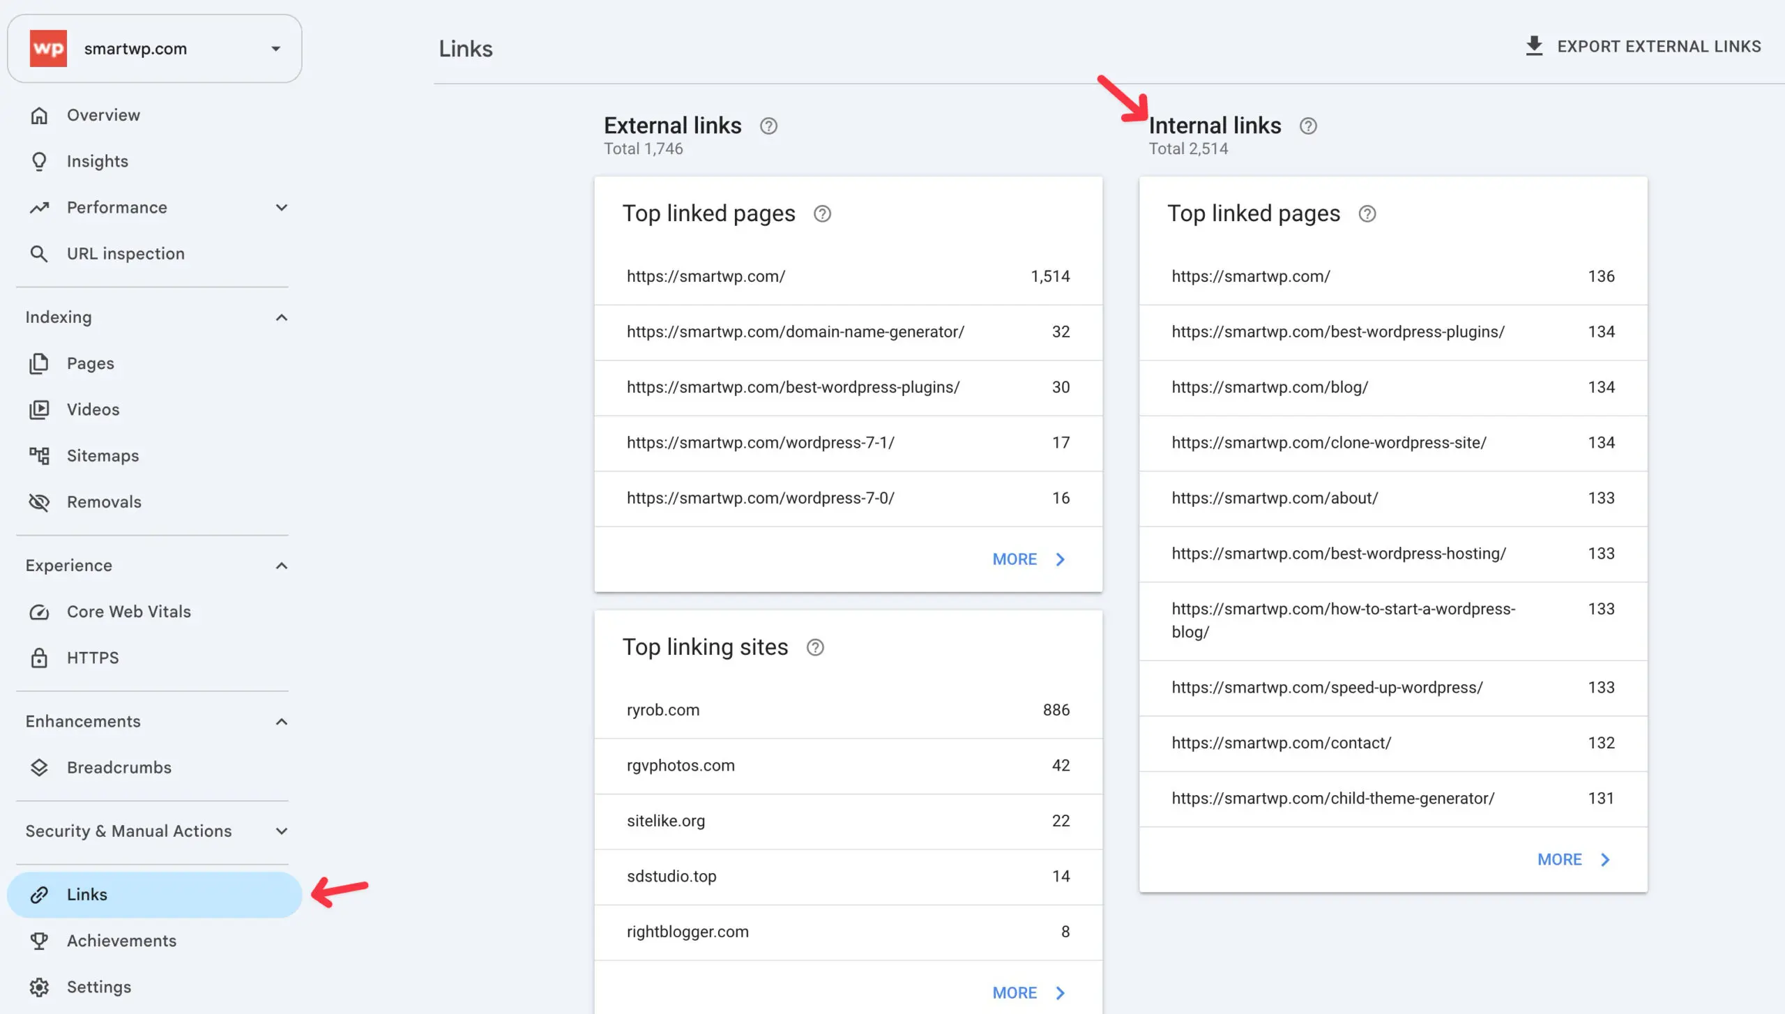The image size is (1785, 1014).
Task: Collapse the Enhancements section
Action: 282,722
